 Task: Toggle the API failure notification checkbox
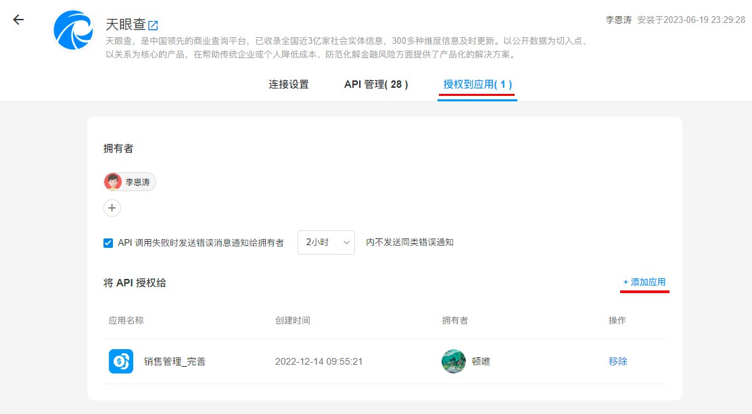coord(108,242)
